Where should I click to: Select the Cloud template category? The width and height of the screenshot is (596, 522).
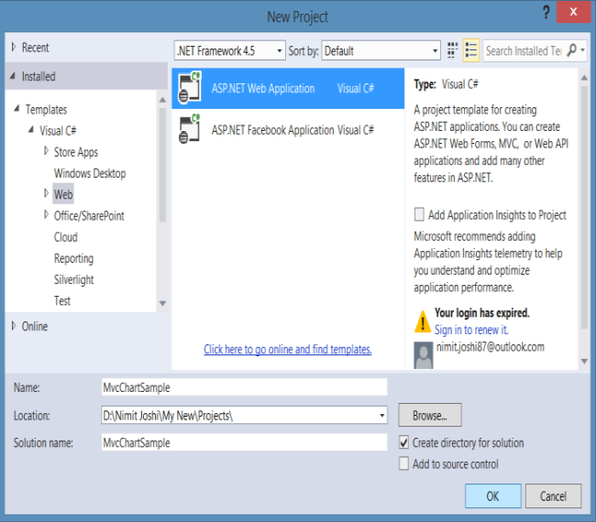click(x=66, y=237)
